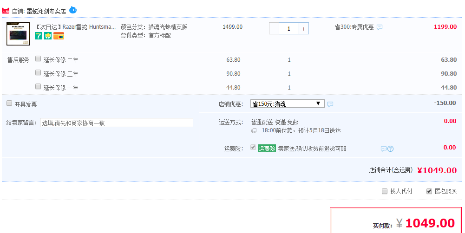Enable 找人代付 pay-by-other checkbox
Screen dimensions: 465x233
[x=385, y=191]
